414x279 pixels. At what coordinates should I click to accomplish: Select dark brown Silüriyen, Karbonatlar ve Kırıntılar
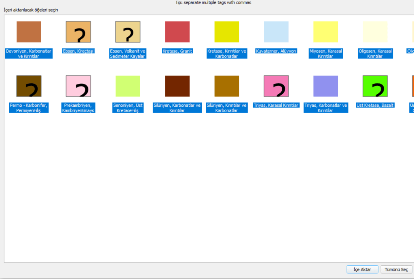[177, 86]
